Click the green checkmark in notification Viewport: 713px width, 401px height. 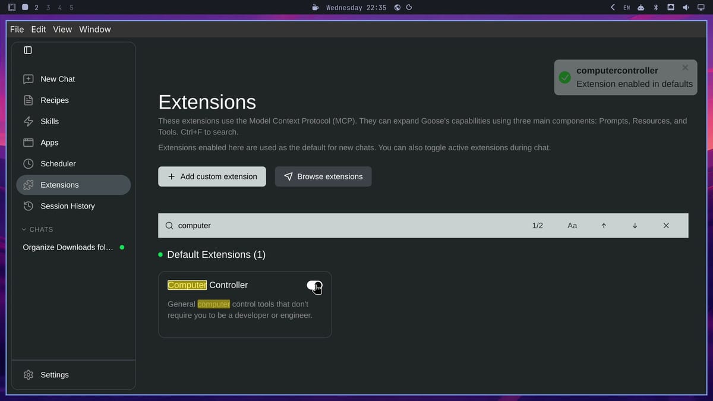tap(565, 77)
